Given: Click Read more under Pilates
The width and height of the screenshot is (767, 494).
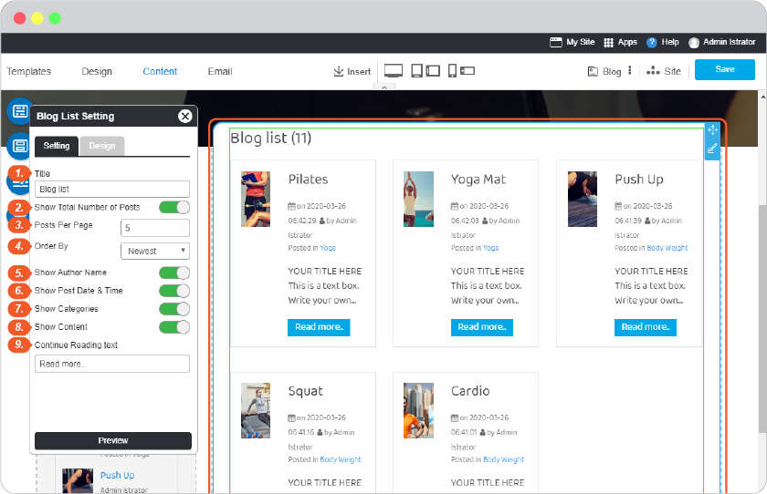Looking at the screenshot, I should 319,327.
